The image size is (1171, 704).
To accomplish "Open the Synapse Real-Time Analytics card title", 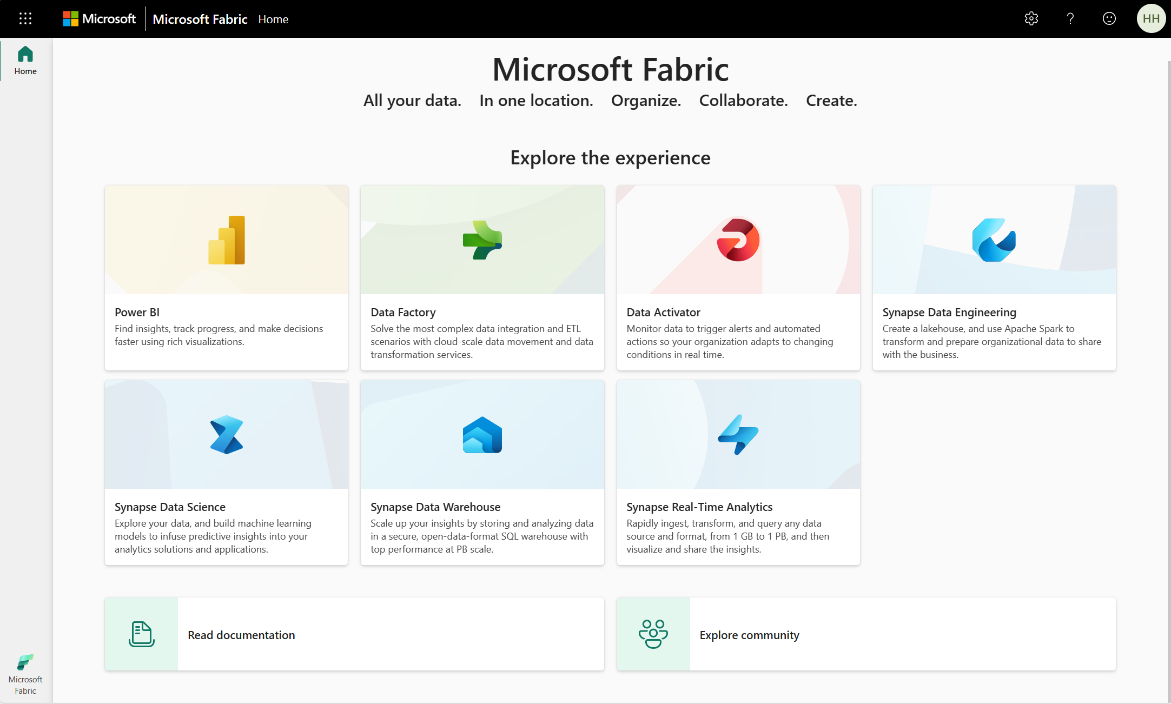I will coord(699,507).
